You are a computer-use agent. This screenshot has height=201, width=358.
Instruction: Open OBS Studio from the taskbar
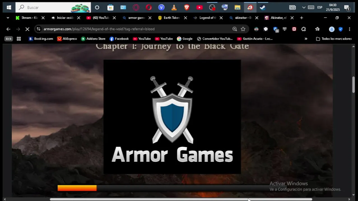pyautogui.click(x=212, y=8)
